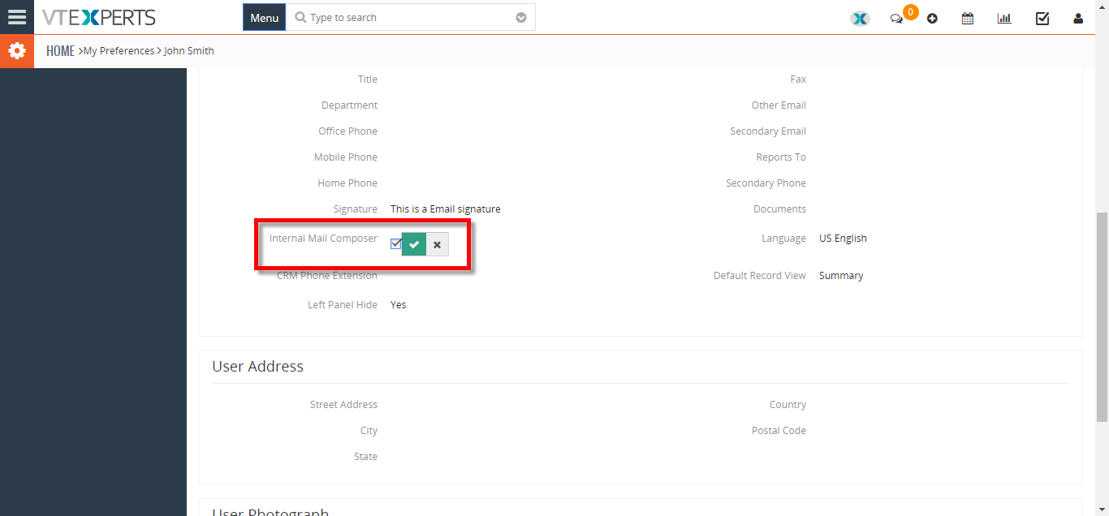Click the 'Department' field label
This screenshot has width=1109, height=516.
coord(349,105)
